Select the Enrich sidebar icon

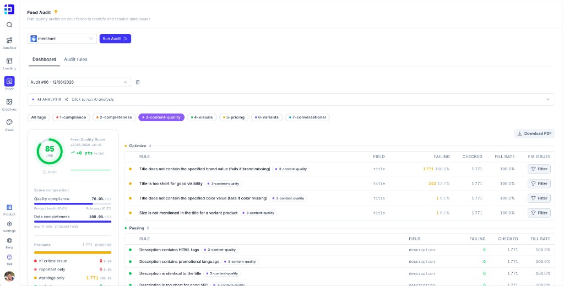(x=9, y=82)
